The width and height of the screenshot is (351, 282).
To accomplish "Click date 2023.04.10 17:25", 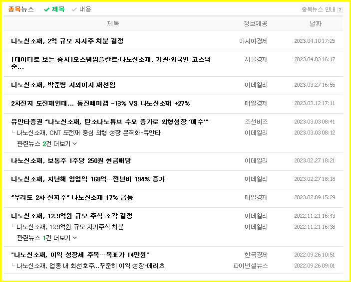I will click(x=315, y=41).
